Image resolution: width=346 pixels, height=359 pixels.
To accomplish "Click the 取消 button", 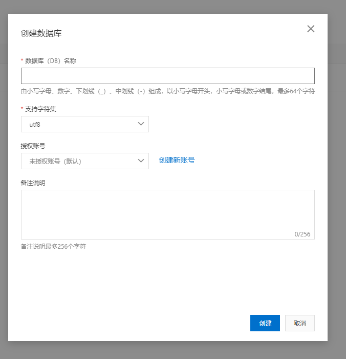I will tap(300, 323).
